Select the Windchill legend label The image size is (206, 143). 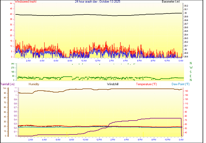pos(113,84)
